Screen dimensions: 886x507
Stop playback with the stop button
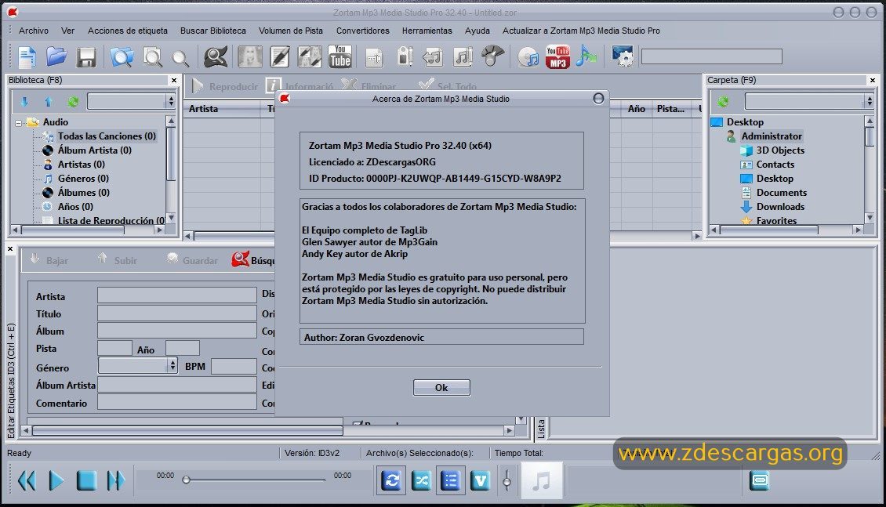(86, 480)
